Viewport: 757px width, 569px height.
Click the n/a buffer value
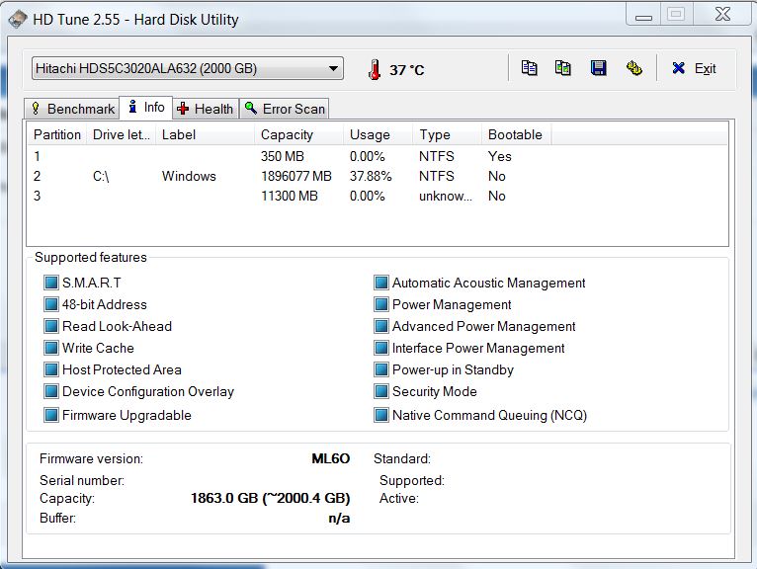339,519
